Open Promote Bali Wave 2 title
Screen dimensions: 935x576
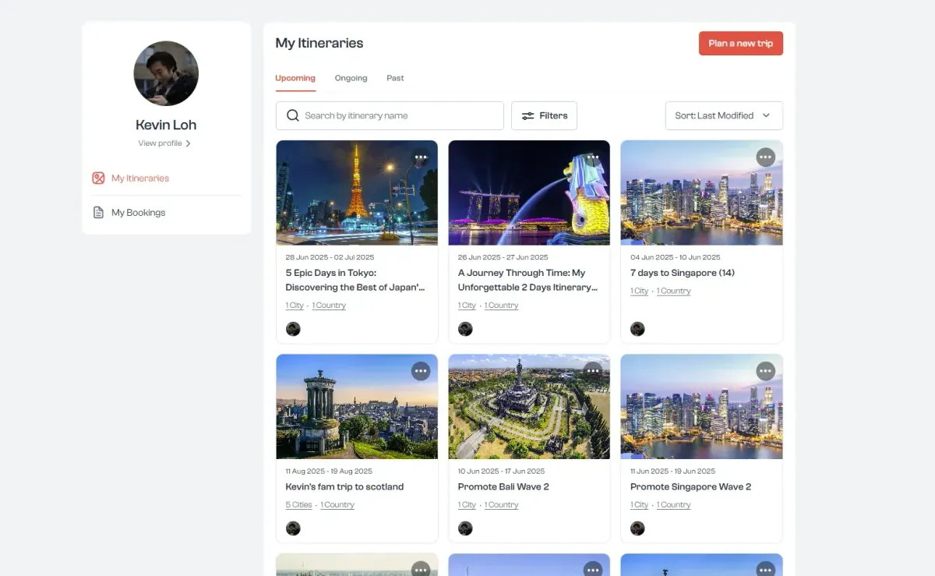click(x=503, y=486)
